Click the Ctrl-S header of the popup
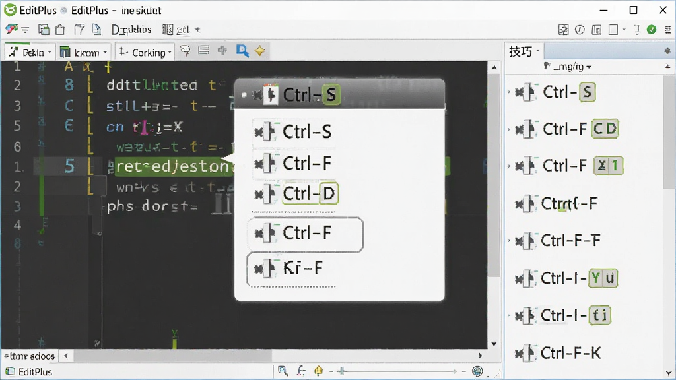Screen dimensions: 676x380 [339, 94]
